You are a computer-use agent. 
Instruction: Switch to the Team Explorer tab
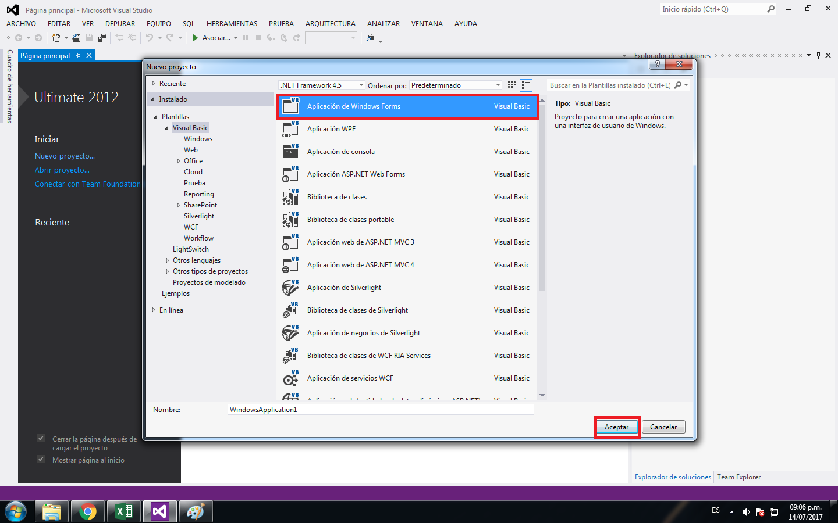[738, 477]
